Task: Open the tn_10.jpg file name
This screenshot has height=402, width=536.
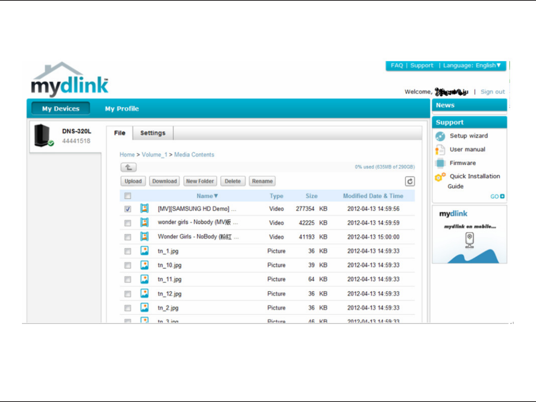Action: (x=169, y=265)
